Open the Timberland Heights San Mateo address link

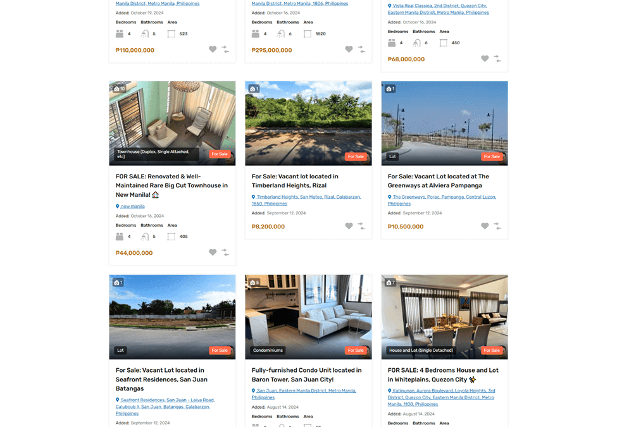[x=306, y=200]
